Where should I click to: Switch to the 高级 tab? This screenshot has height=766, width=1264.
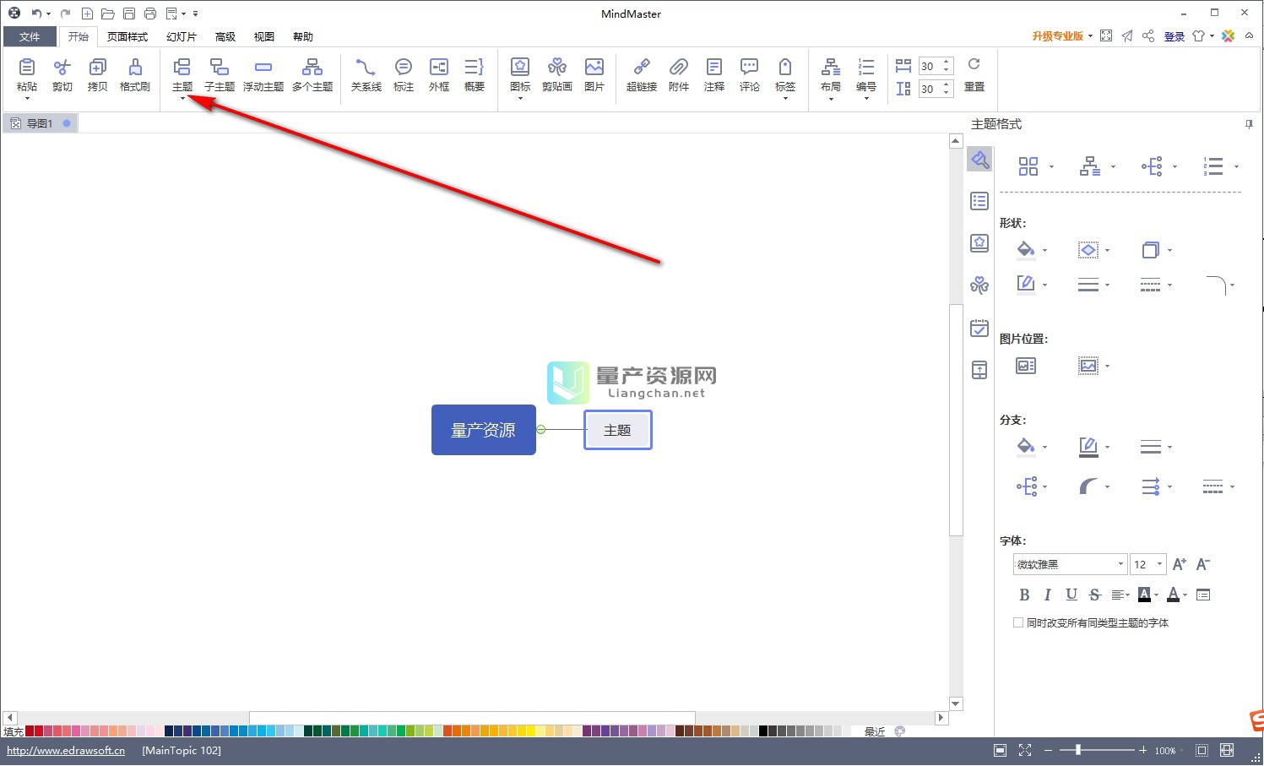coord(225,36)
